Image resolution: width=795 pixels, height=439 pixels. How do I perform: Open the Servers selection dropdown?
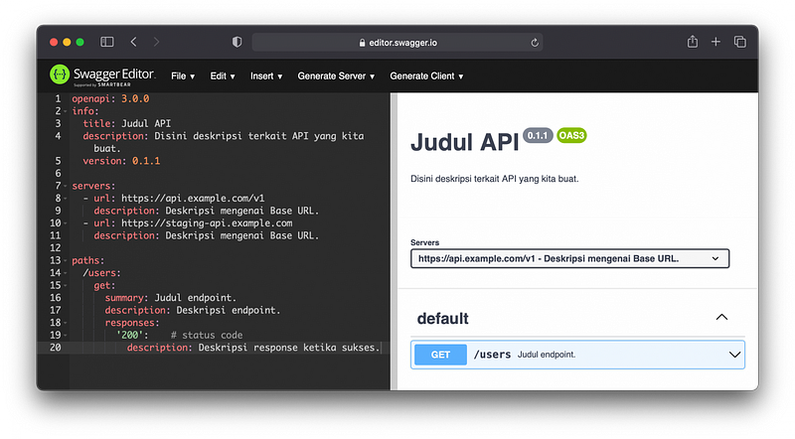click(569, 258)
